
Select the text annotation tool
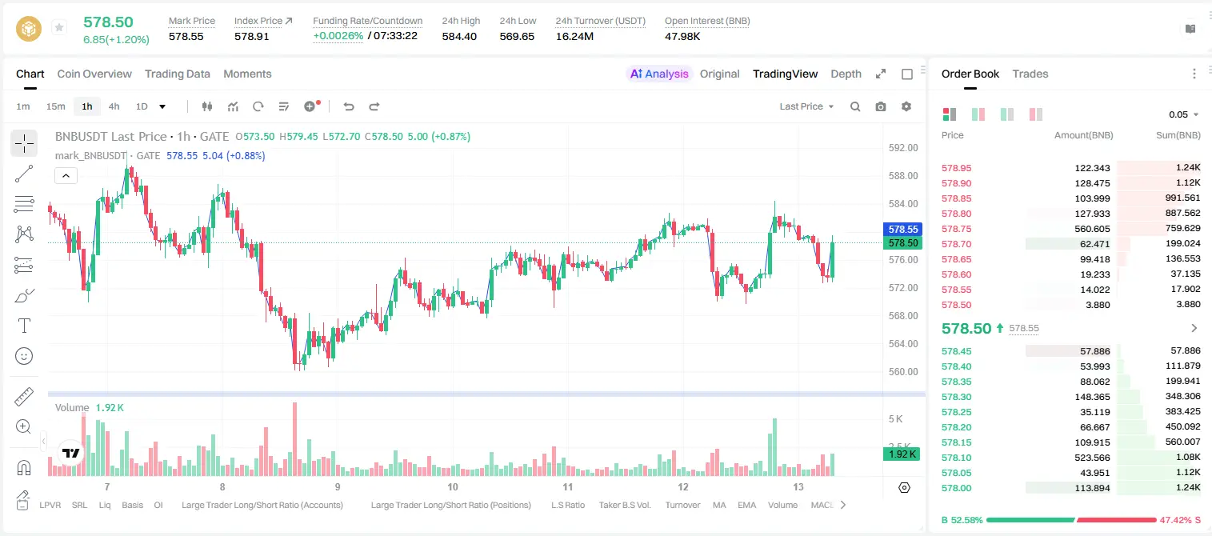[x=24, y=326]
